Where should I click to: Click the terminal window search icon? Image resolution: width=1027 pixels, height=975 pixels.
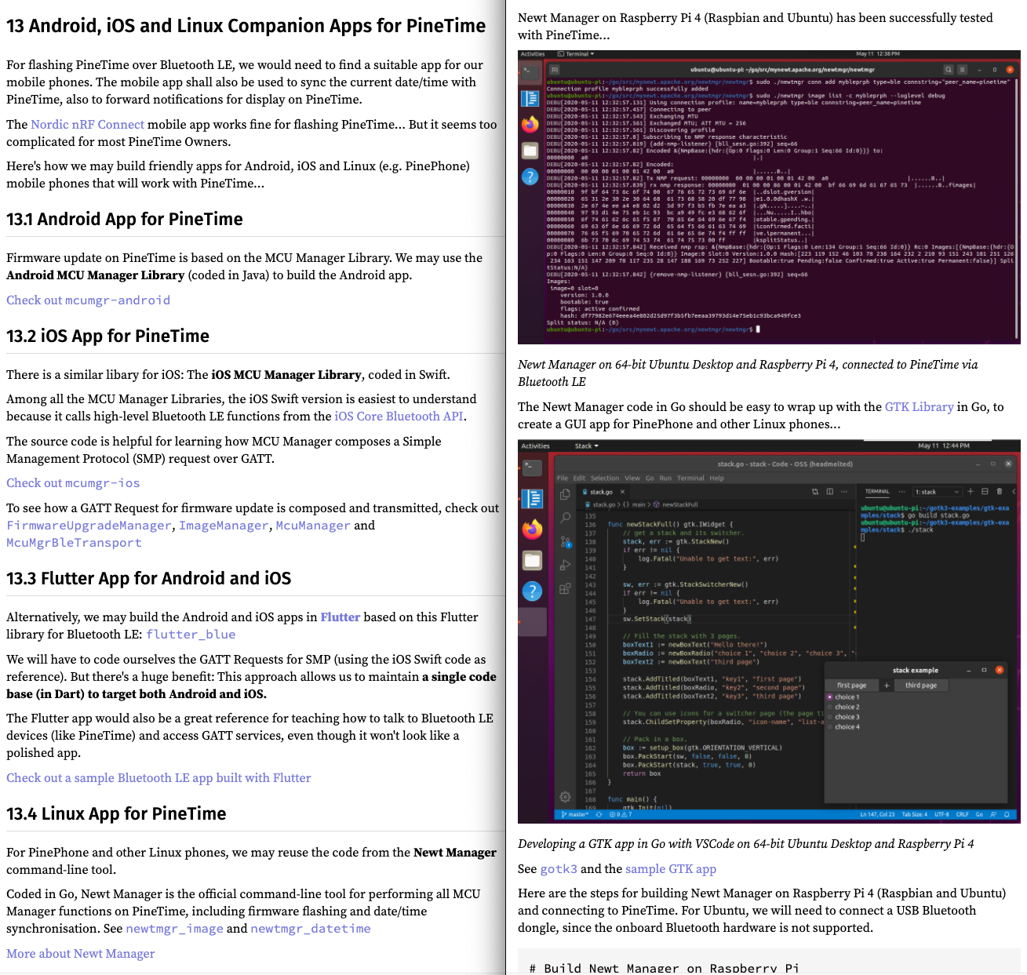click(x=948, y=70)
